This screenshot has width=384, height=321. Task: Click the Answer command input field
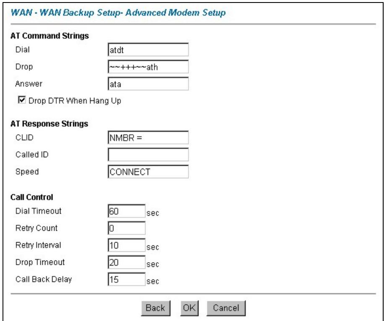pyautogui.click(x=148, y=84)
